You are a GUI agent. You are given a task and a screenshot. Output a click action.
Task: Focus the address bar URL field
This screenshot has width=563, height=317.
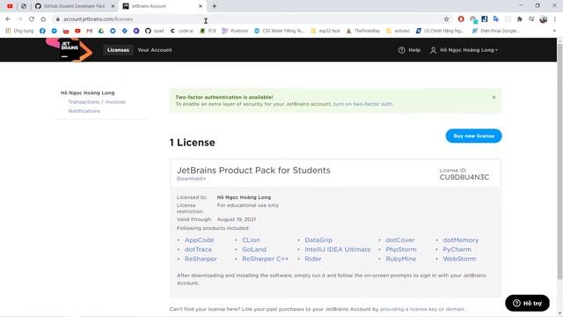(248, 19)
